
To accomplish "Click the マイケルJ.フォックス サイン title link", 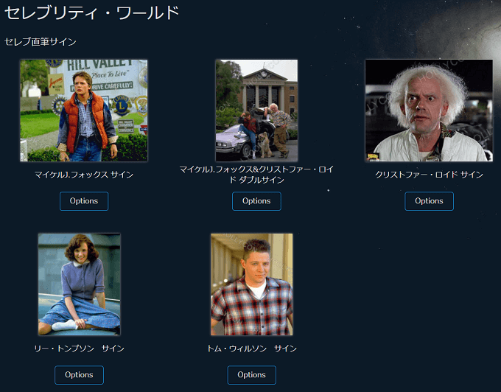I will click(x=84, y=175).
